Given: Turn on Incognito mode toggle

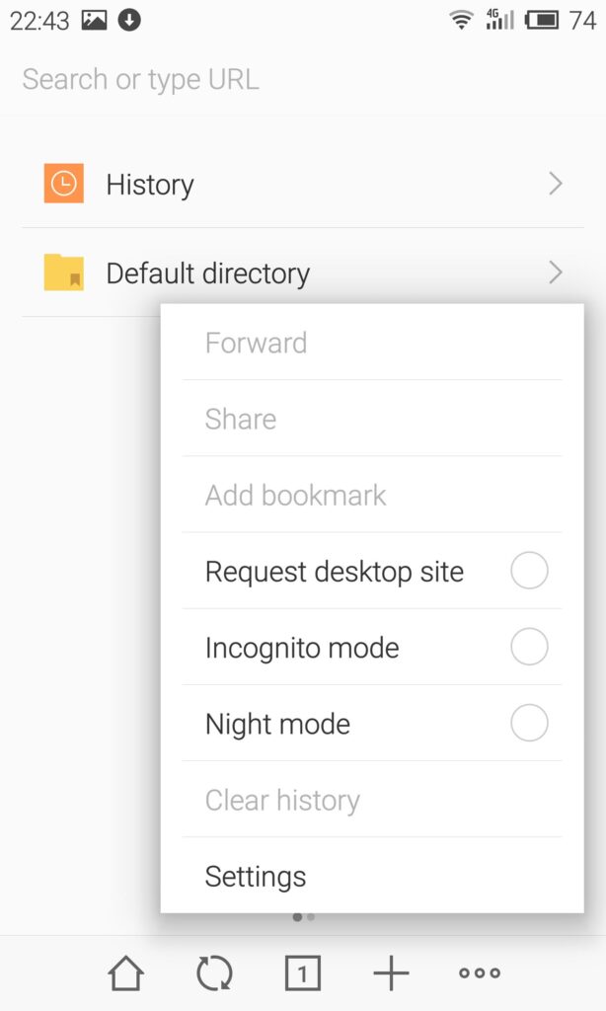Looking at the screenshot, I should pyautogui.click(x=529, y=648).
